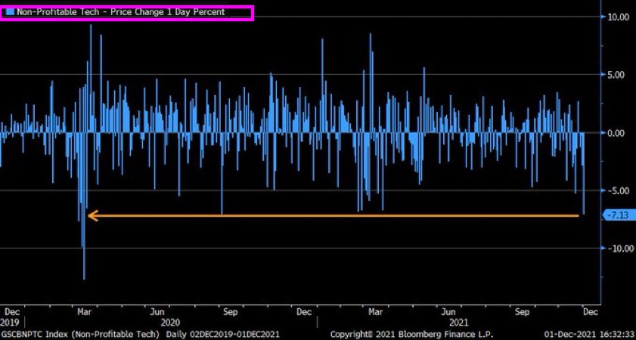Screen dimensions: 636x340
Task: Click the 10.00 y-axis label
Action: (619, 17)
